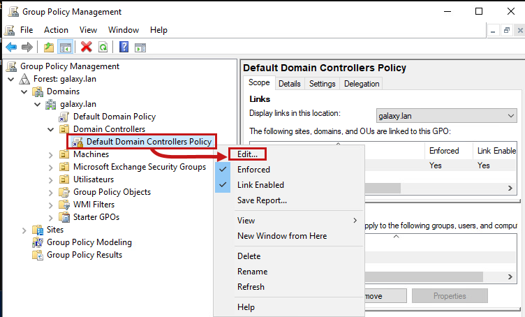Click the Up one level folder icon
The image size is (525, 317).
coord(48,47)
